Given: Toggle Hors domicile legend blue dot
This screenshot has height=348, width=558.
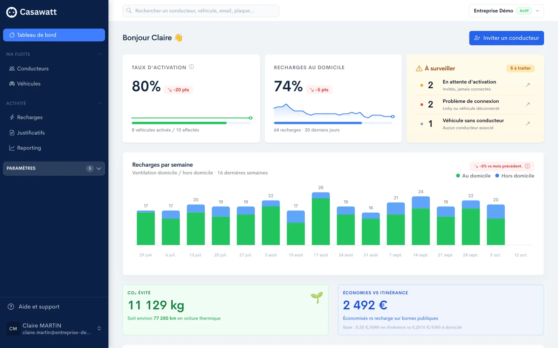Looking at the screenshot, I should click(x=497, y=176).
